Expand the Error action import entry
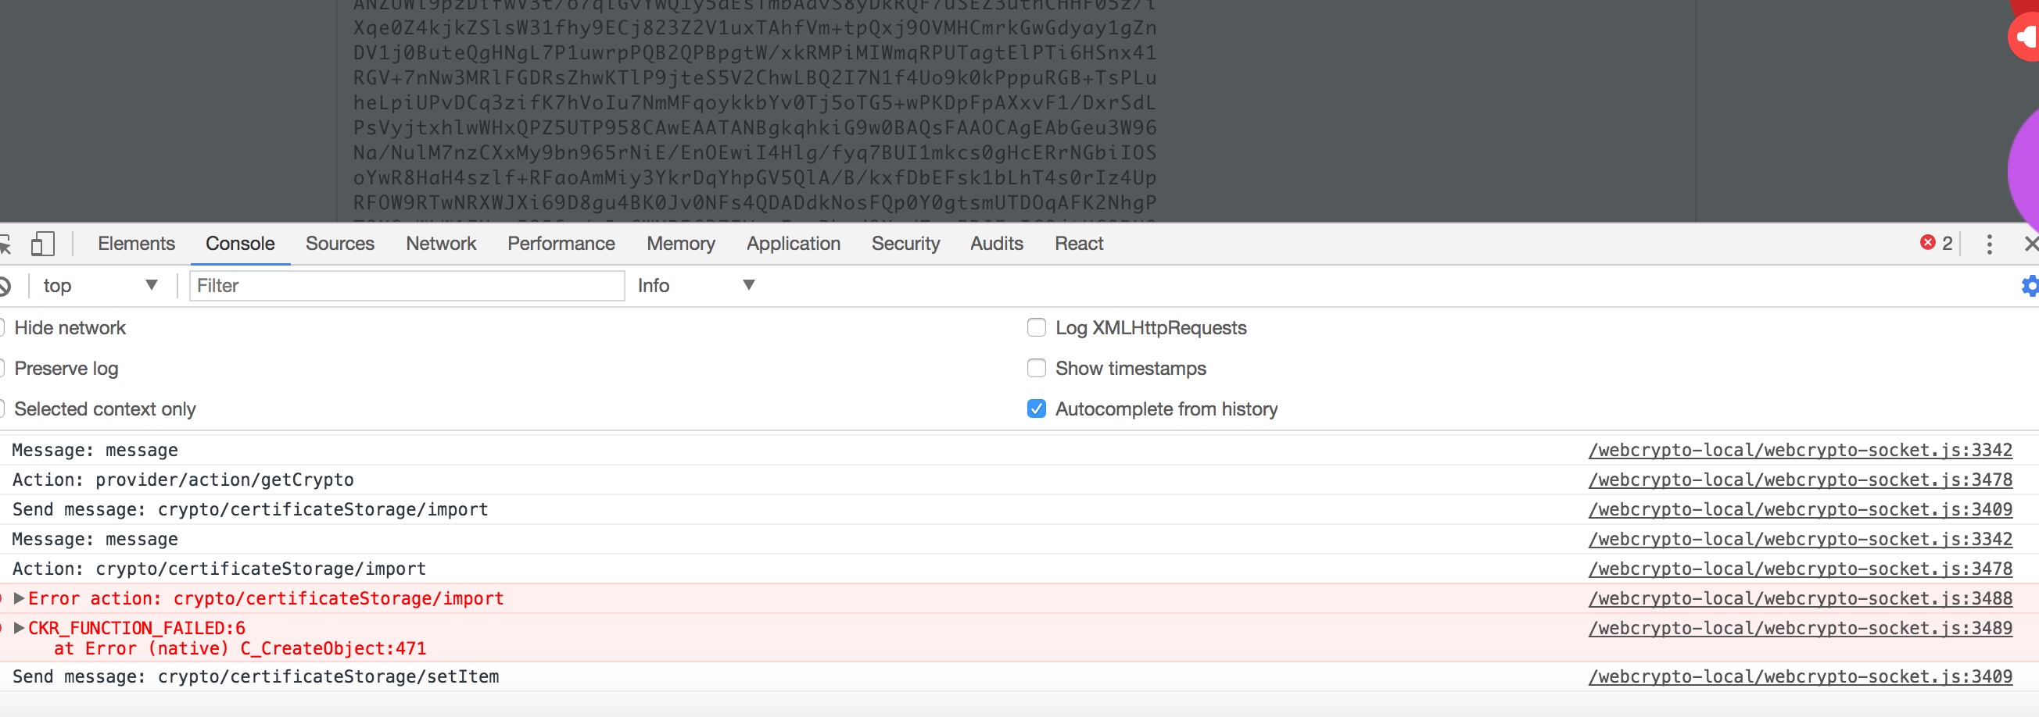Viewport: 2039px width, 717px height. click(x=19, y=598)
